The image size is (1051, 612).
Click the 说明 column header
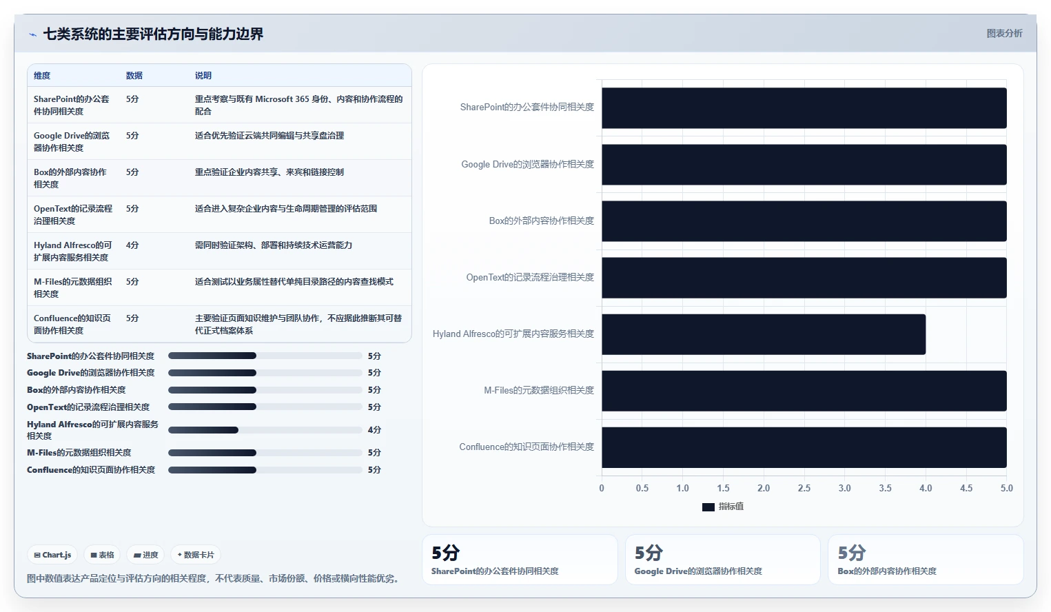pyautogui.click(x=203, y=76)
